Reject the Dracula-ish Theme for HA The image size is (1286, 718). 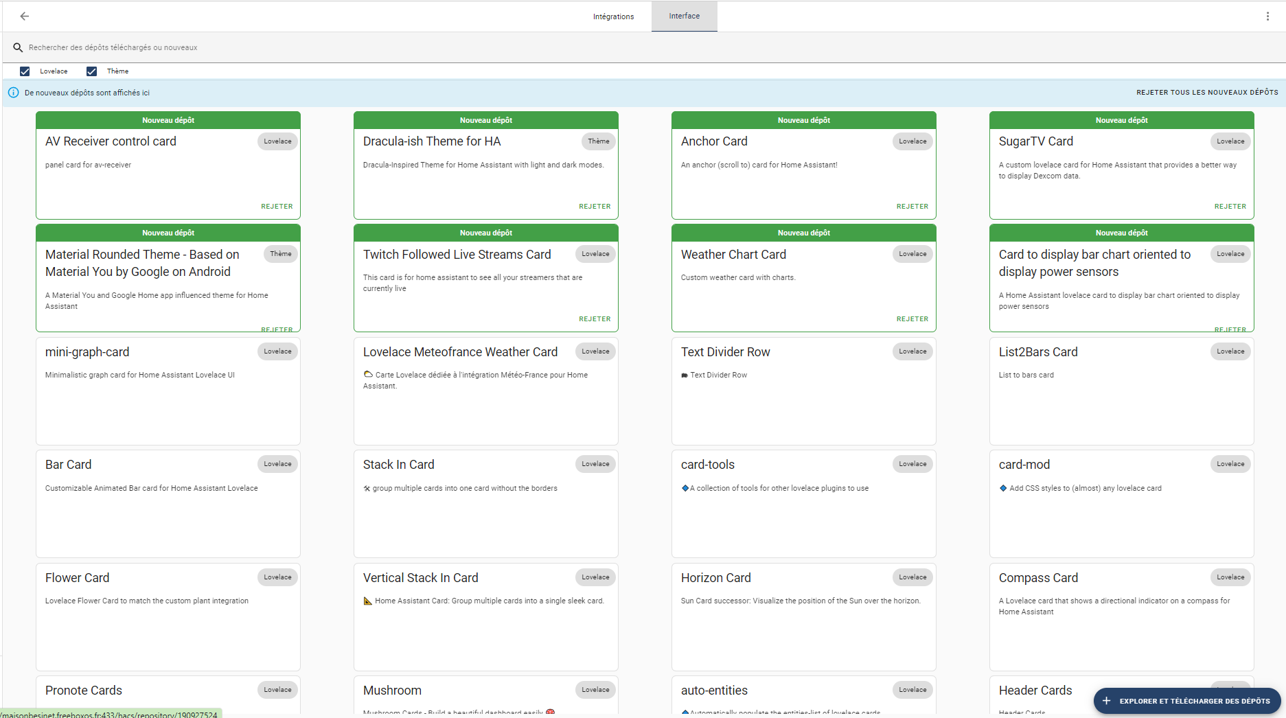click(x=595, y=206)
